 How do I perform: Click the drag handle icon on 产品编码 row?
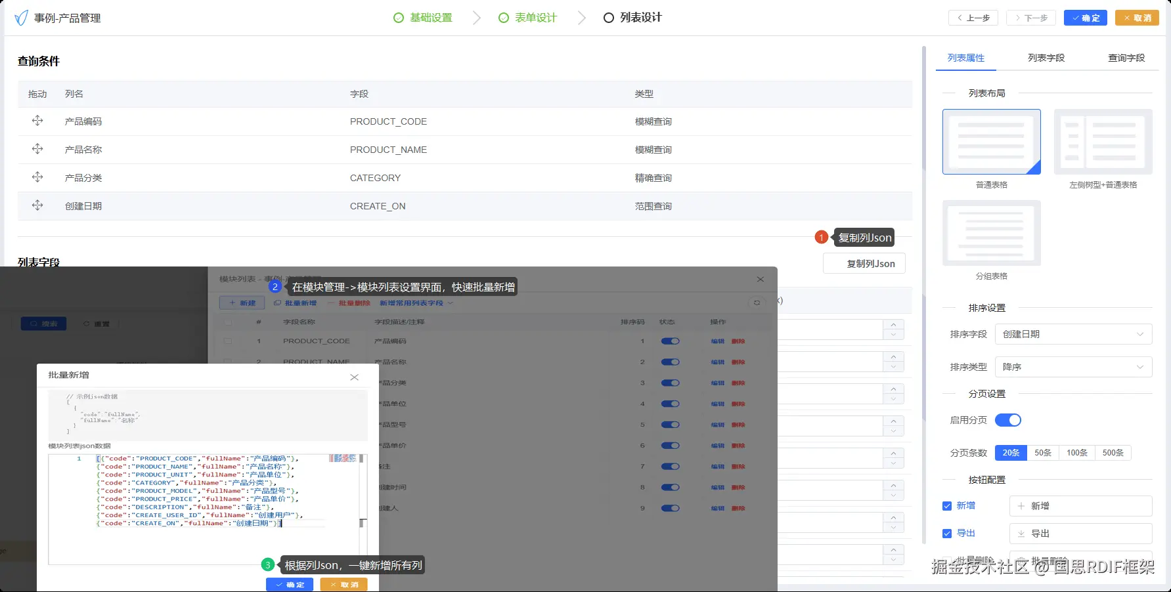(37, 121)
